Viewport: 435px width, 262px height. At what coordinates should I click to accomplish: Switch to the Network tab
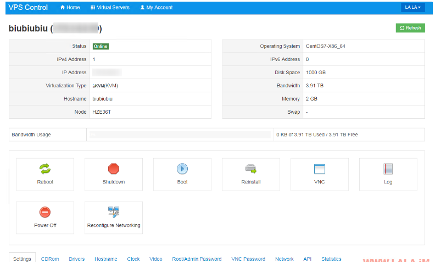click(285, 259)
